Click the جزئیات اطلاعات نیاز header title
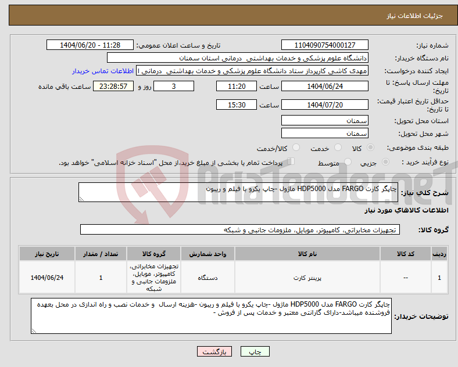Viewport: 458px width, 367px height. pos(415,16)
